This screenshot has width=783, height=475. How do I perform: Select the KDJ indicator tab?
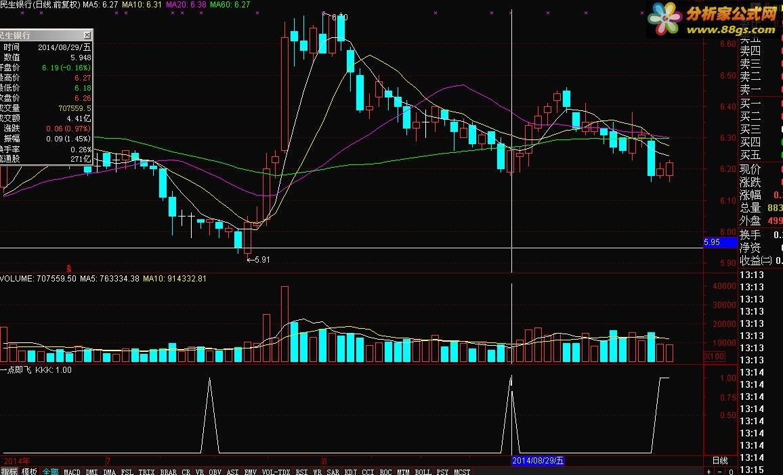click(x=351, y=472)
